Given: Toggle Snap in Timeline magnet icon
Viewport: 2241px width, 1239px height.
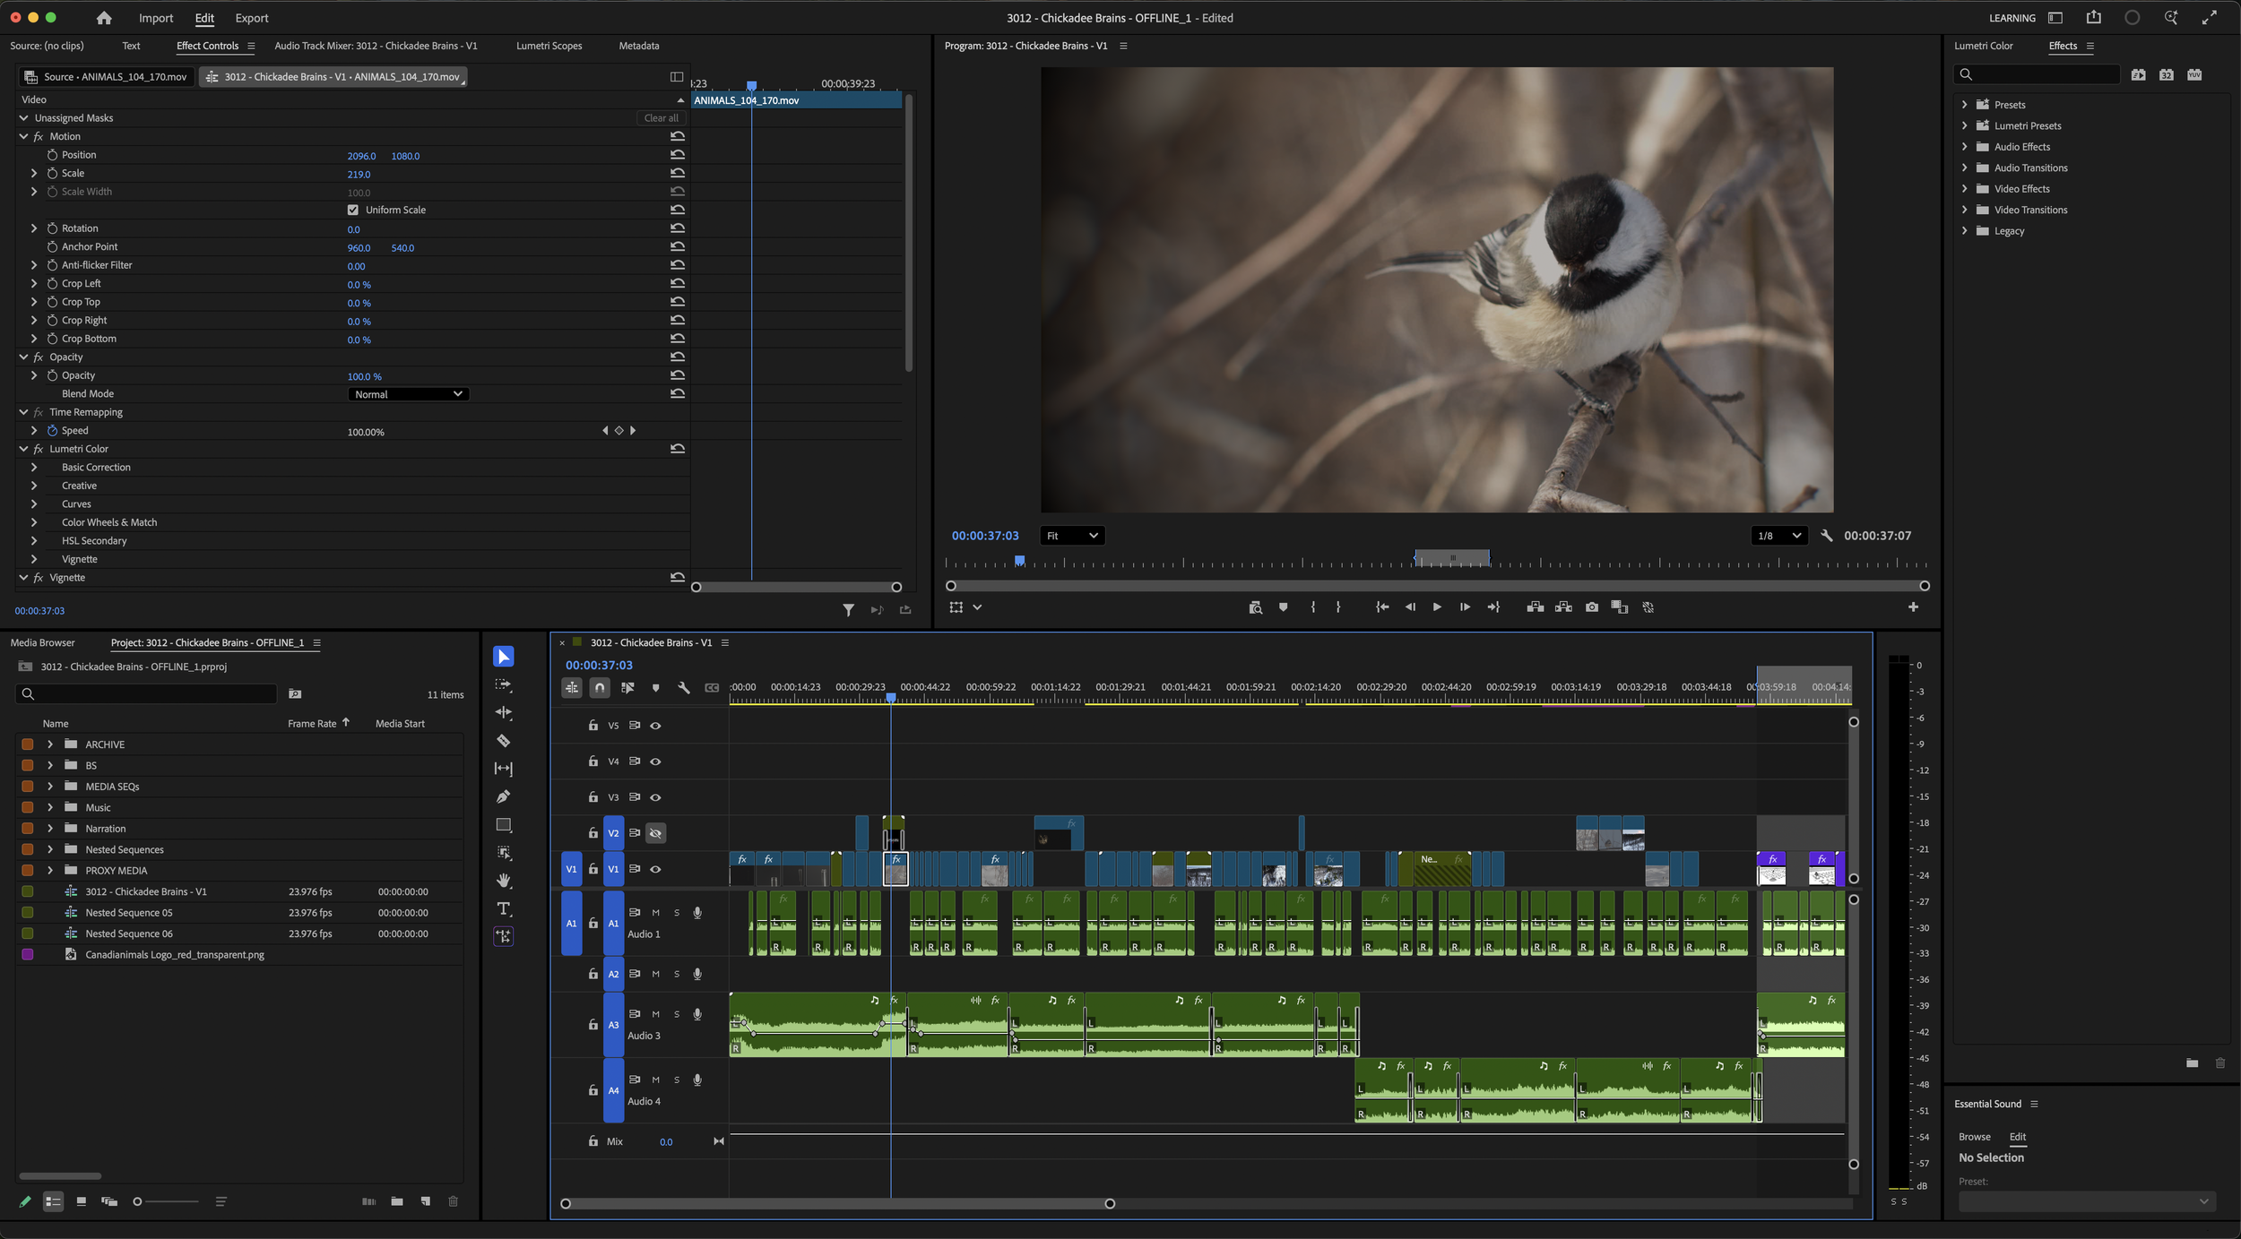Looking at the screenshot, I should (x=600, y=687).
